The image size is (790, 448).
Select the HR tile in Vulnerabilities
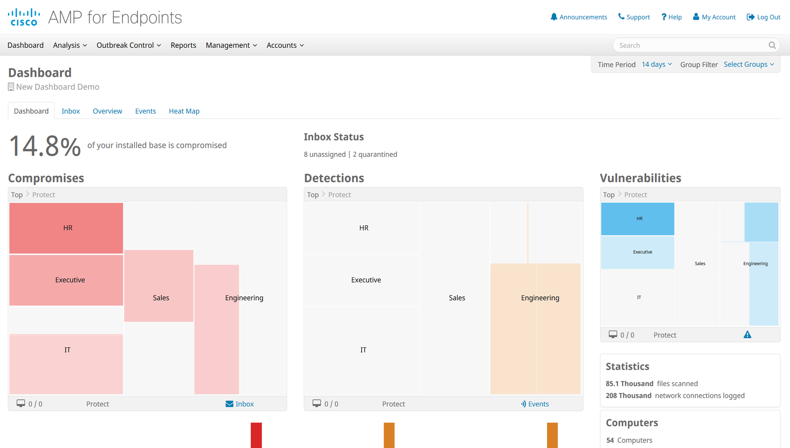(638, 219)
